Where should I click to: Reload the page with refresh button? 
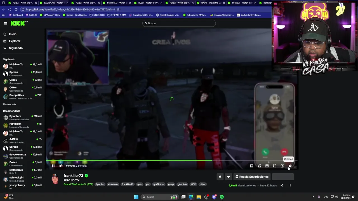(10, 9)
